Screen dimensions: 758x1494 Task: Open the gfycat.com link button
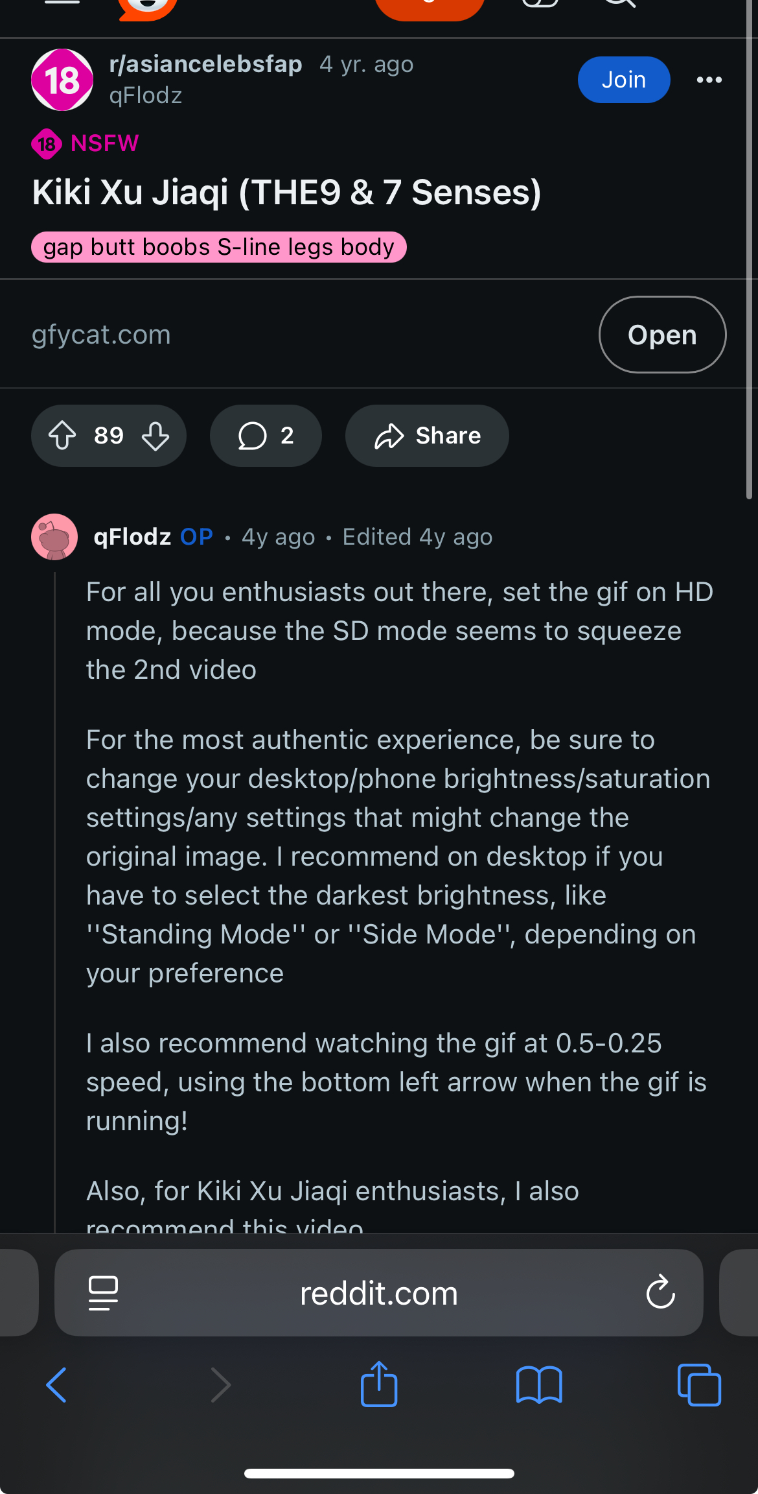point(662,335)
